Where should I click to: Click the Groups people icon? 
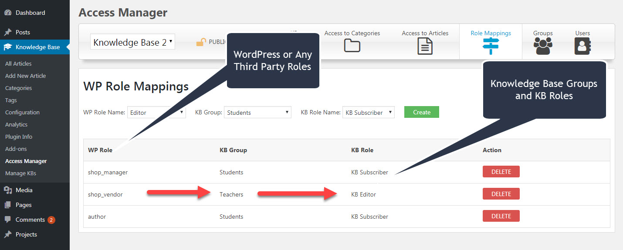pos(543,46)
